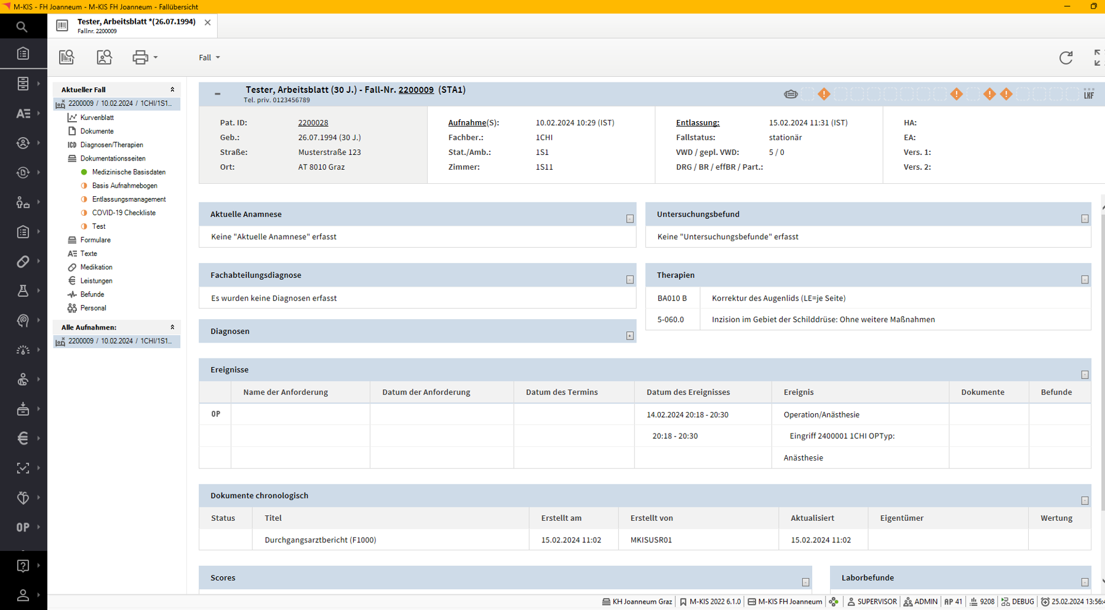
Task: Toggle Fachabteilungsdiagnose panel box
Action: coord(629,280)
